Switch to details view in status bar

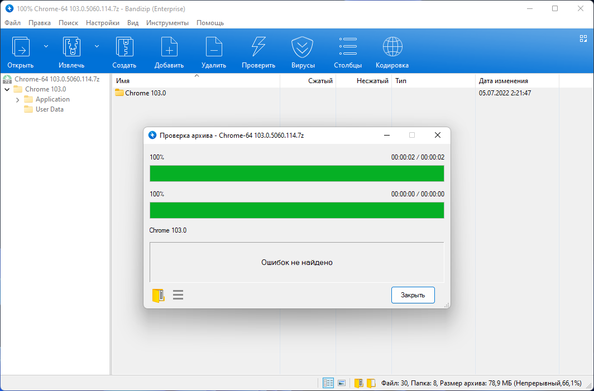[328, 383]
